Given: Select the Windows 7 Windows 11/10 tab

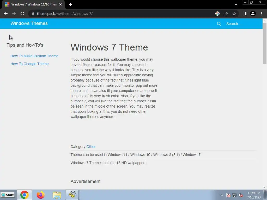Looking at the screenshot, I should click(33, 4).
